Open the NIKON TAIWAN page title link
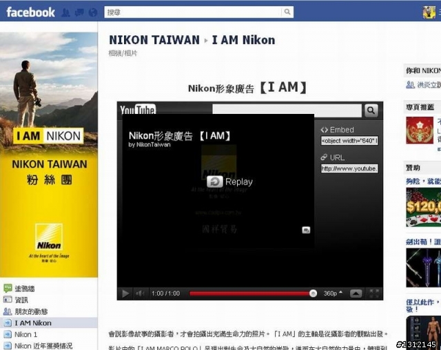 click(x=154, y=40)
